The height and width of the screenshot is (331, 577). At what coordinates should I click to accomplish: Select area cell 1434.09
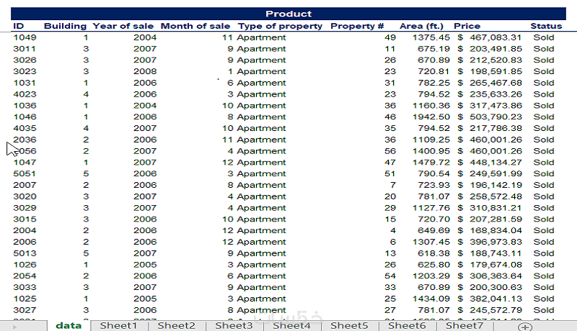tap(431, 299)
